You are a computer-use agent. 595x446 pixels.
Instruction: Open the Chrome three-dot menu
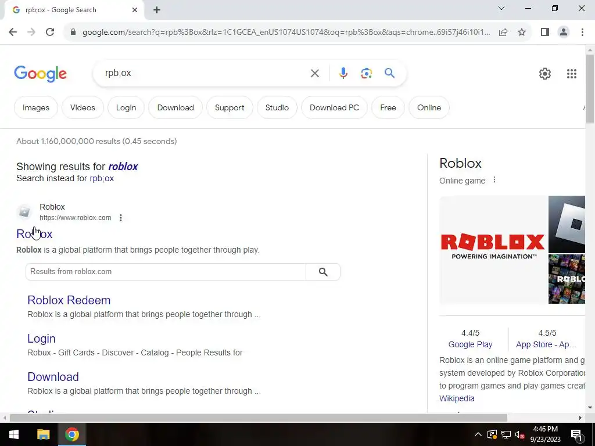582,33
